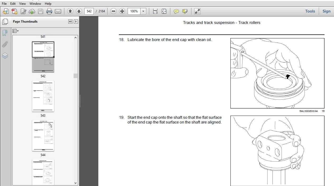Open the Sign pane
This screenshot has height=186, width=334.
[326, 11]
